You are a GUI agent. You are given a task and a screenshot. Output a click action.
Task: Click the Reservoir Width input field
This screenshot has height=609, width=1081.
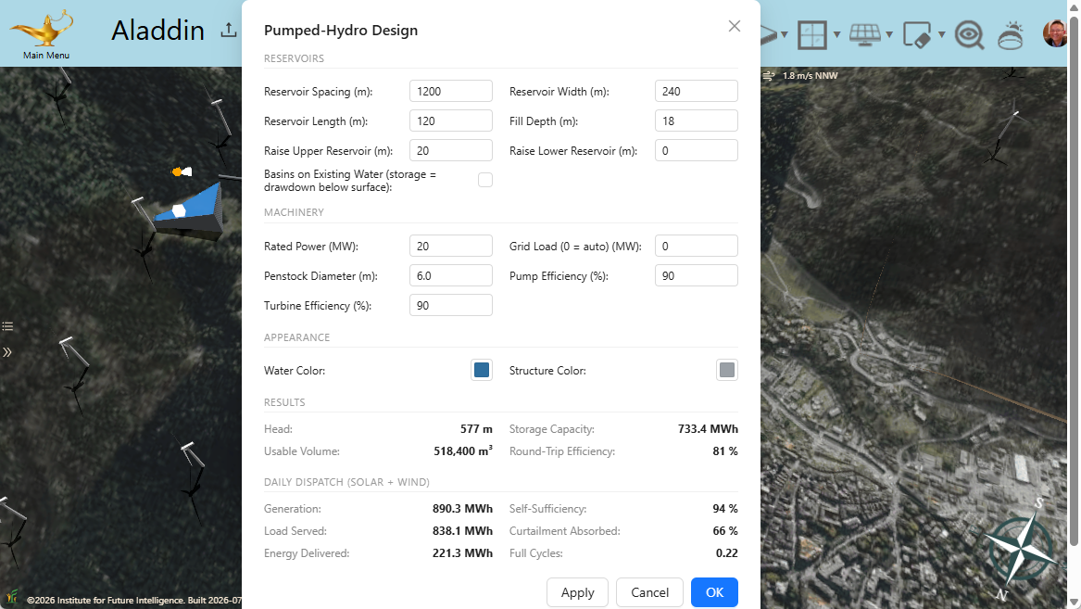[697, 91]
